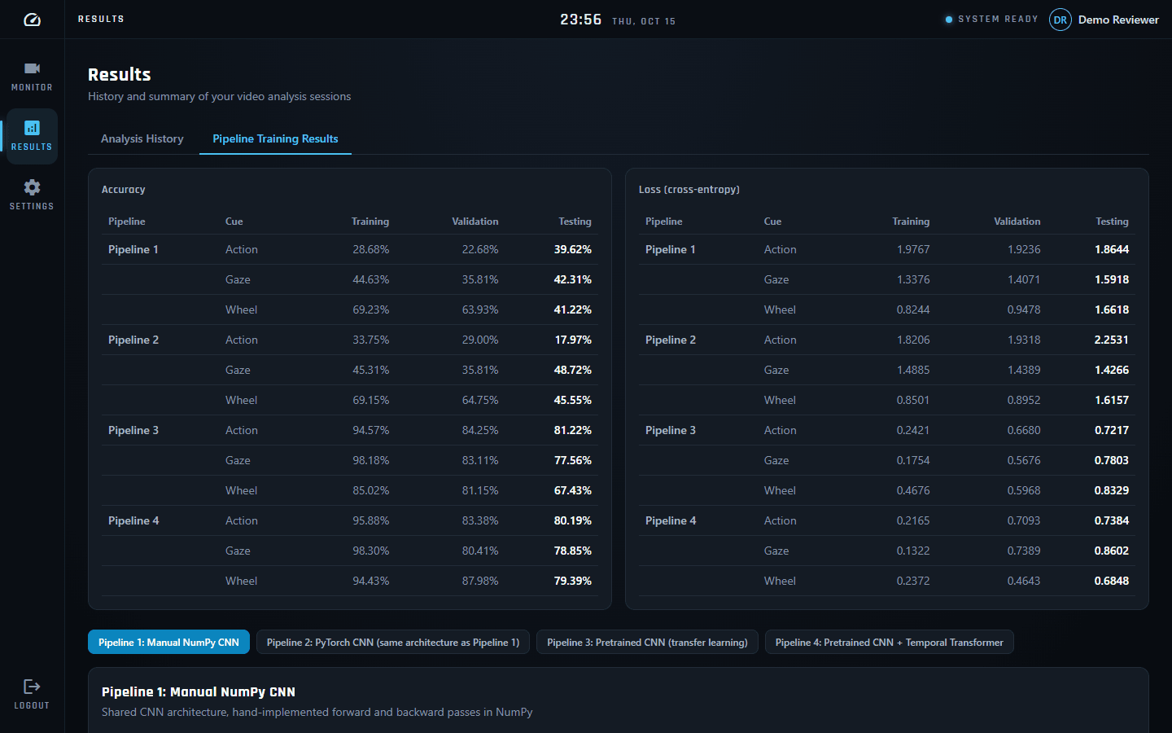This screenshot has width=1172, height=733.
Task: Click the speedometer app logo
Action: (32, 20)
